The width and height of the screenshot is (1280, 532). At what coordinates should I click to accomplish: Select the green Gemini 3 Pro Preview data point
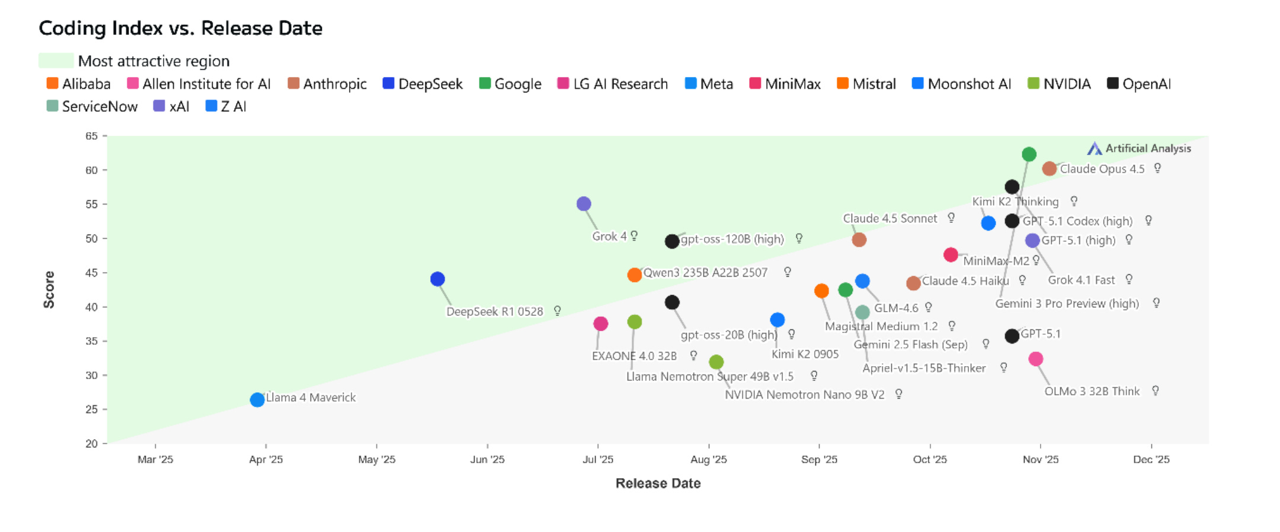tap(1029, 155)
